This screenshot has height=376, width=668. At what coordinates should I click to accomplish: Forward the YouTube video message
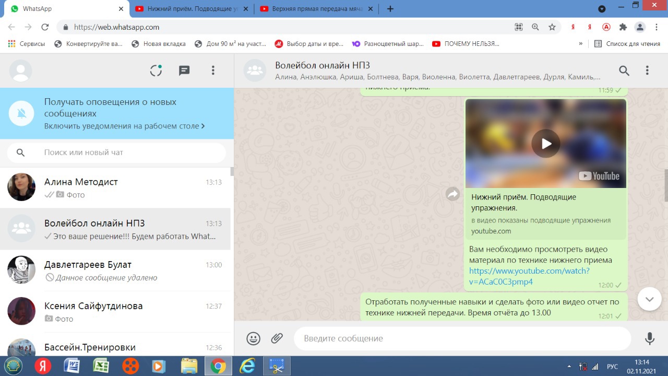click(x=452, y=194)
